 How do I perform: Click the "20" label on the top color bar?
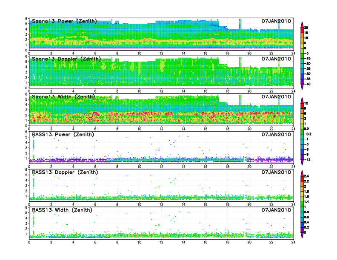tap(306, 28)
